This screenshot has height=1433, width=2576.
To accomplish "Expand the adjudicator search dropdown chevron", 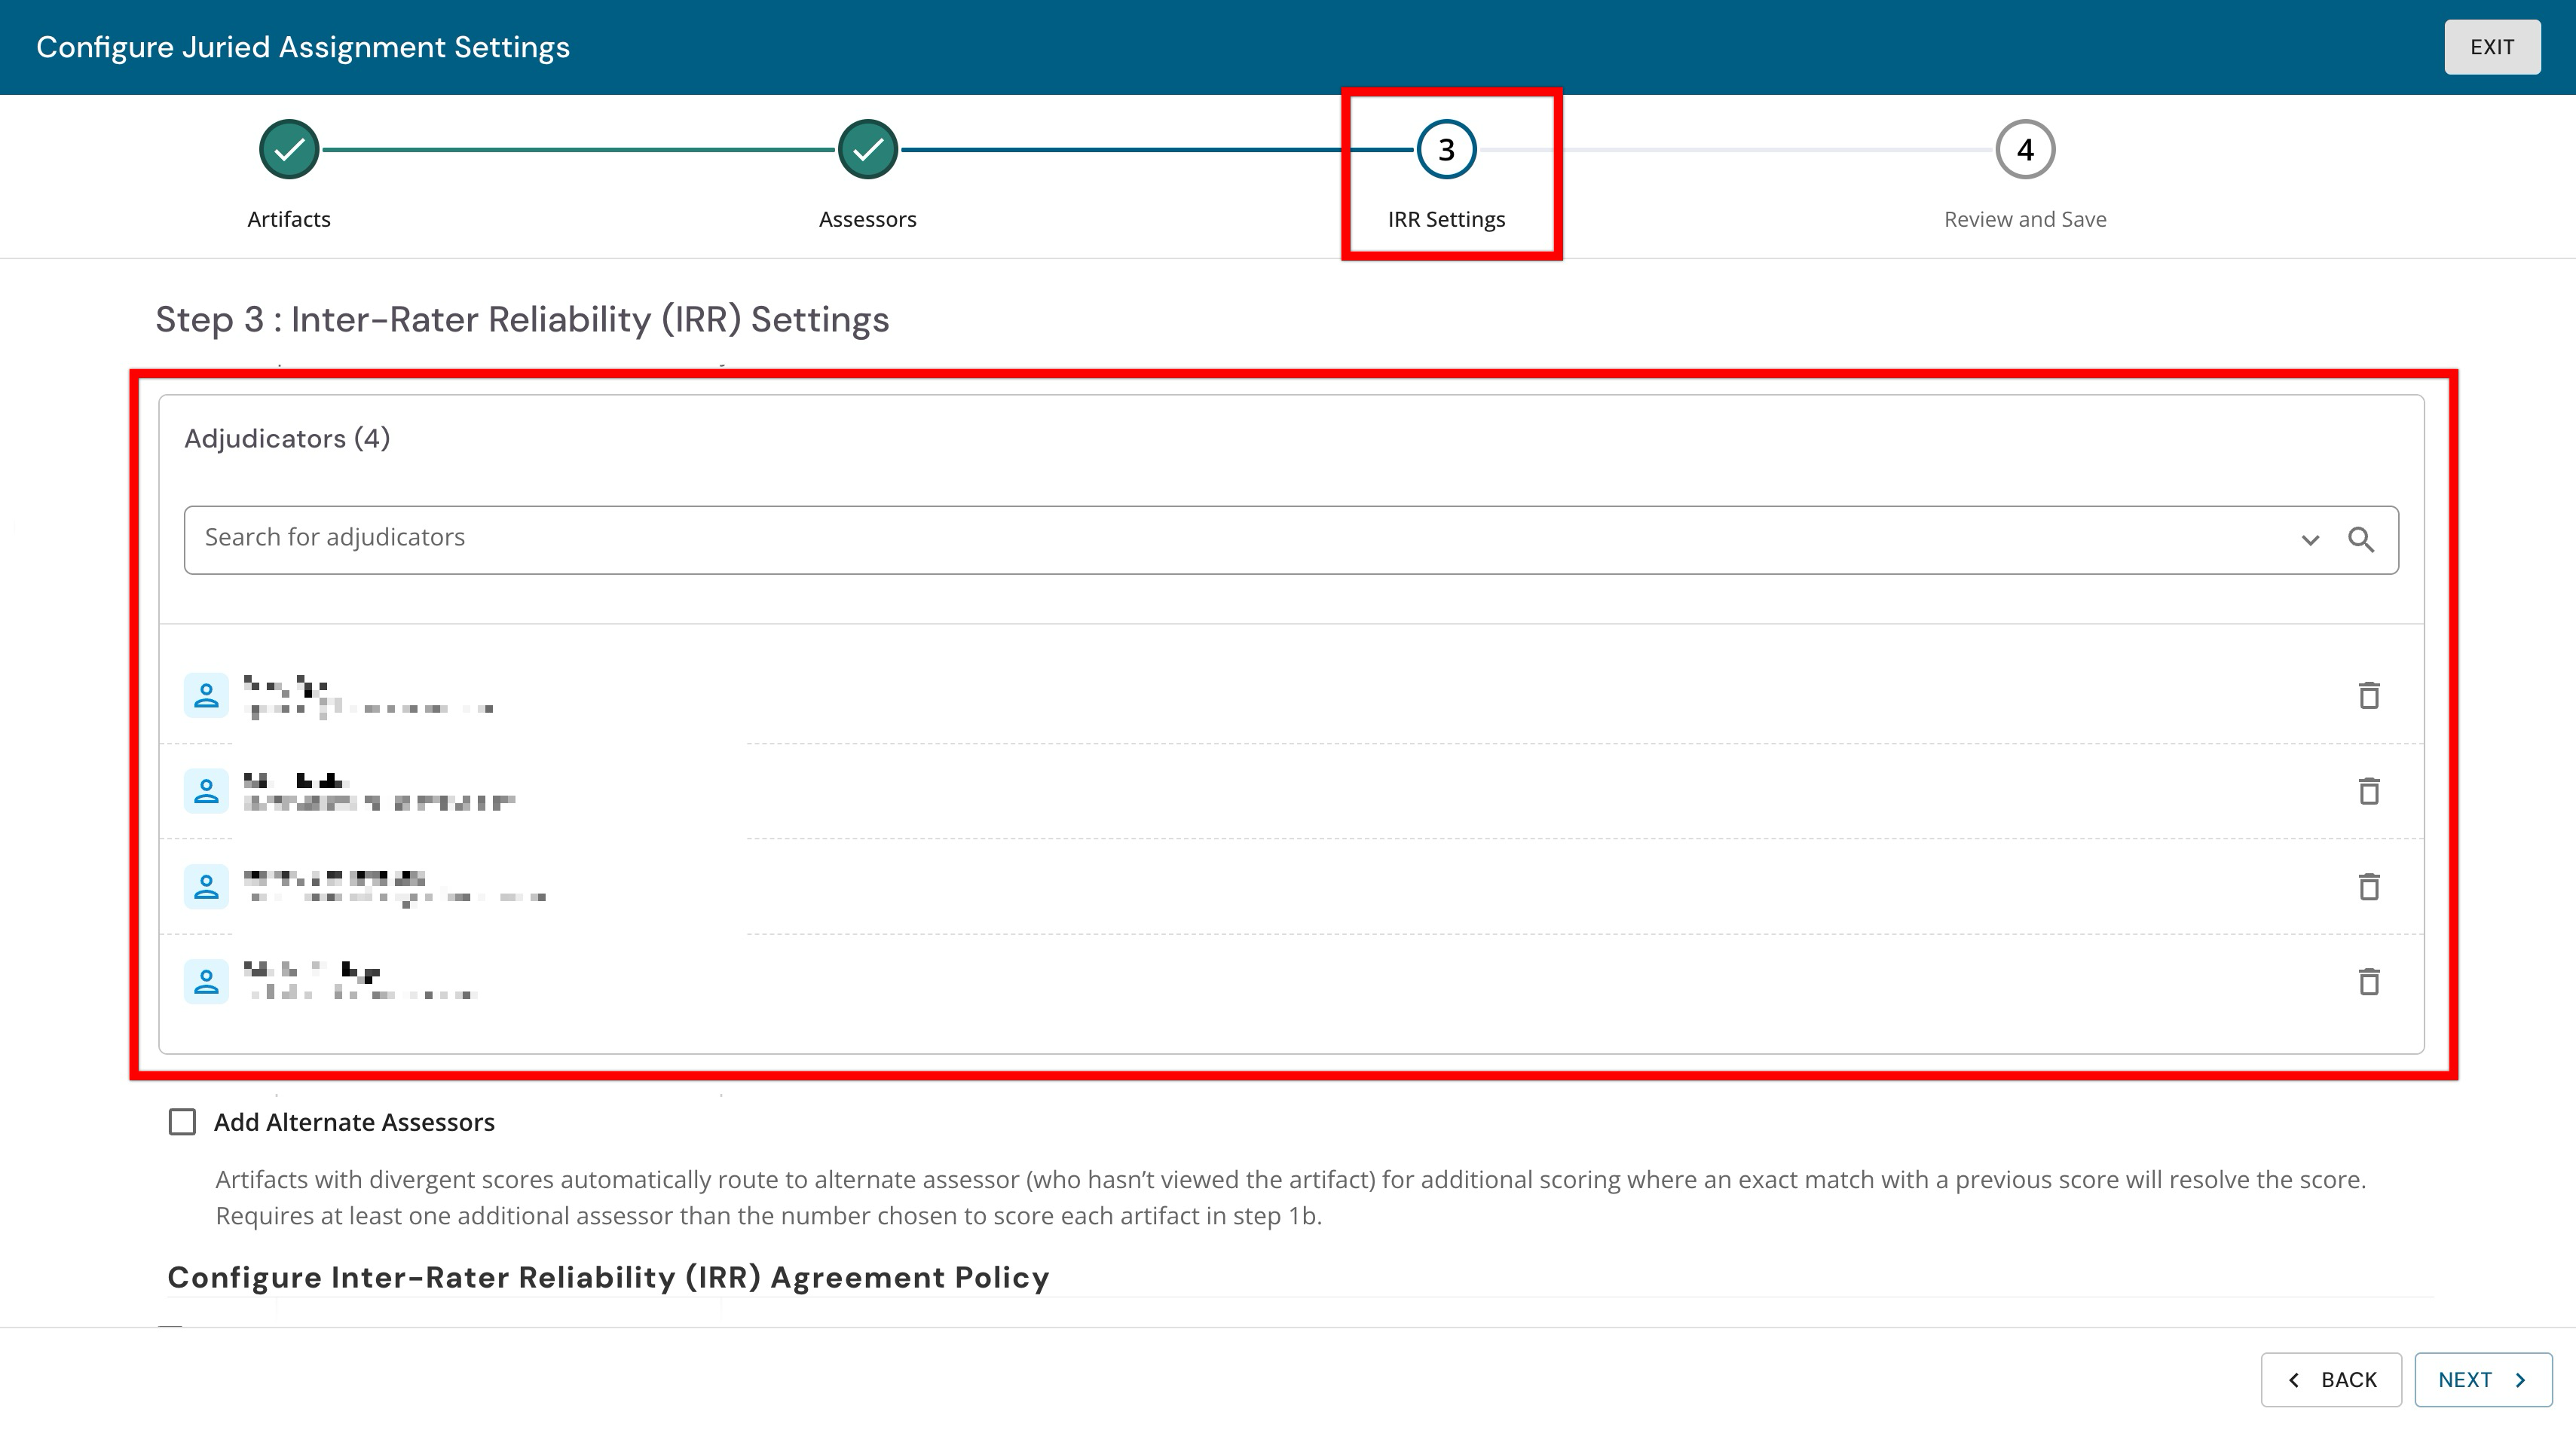I will pos(2310,540).
